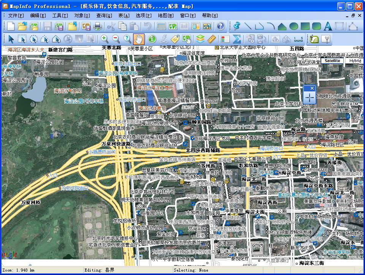
Task: Click the 北四环西路辅路 road label
Action: tap(203, 150)
